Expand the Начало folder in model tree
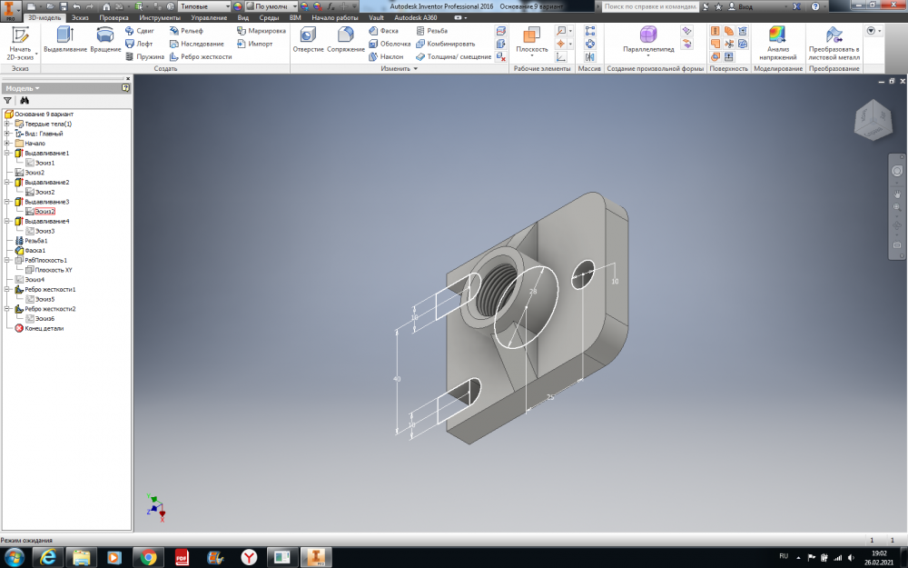This screenshot has width=908, height=568. (x=7, y=144)
